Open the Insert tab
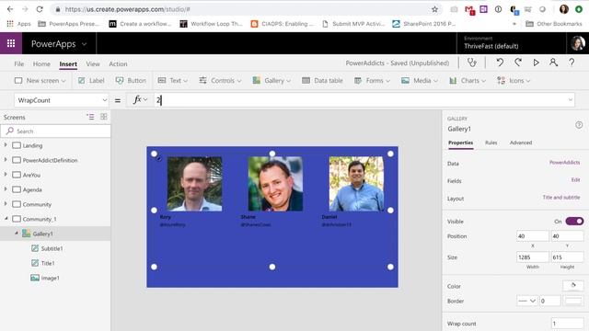This screenshot has width=589, height=331. pos(68,63)
